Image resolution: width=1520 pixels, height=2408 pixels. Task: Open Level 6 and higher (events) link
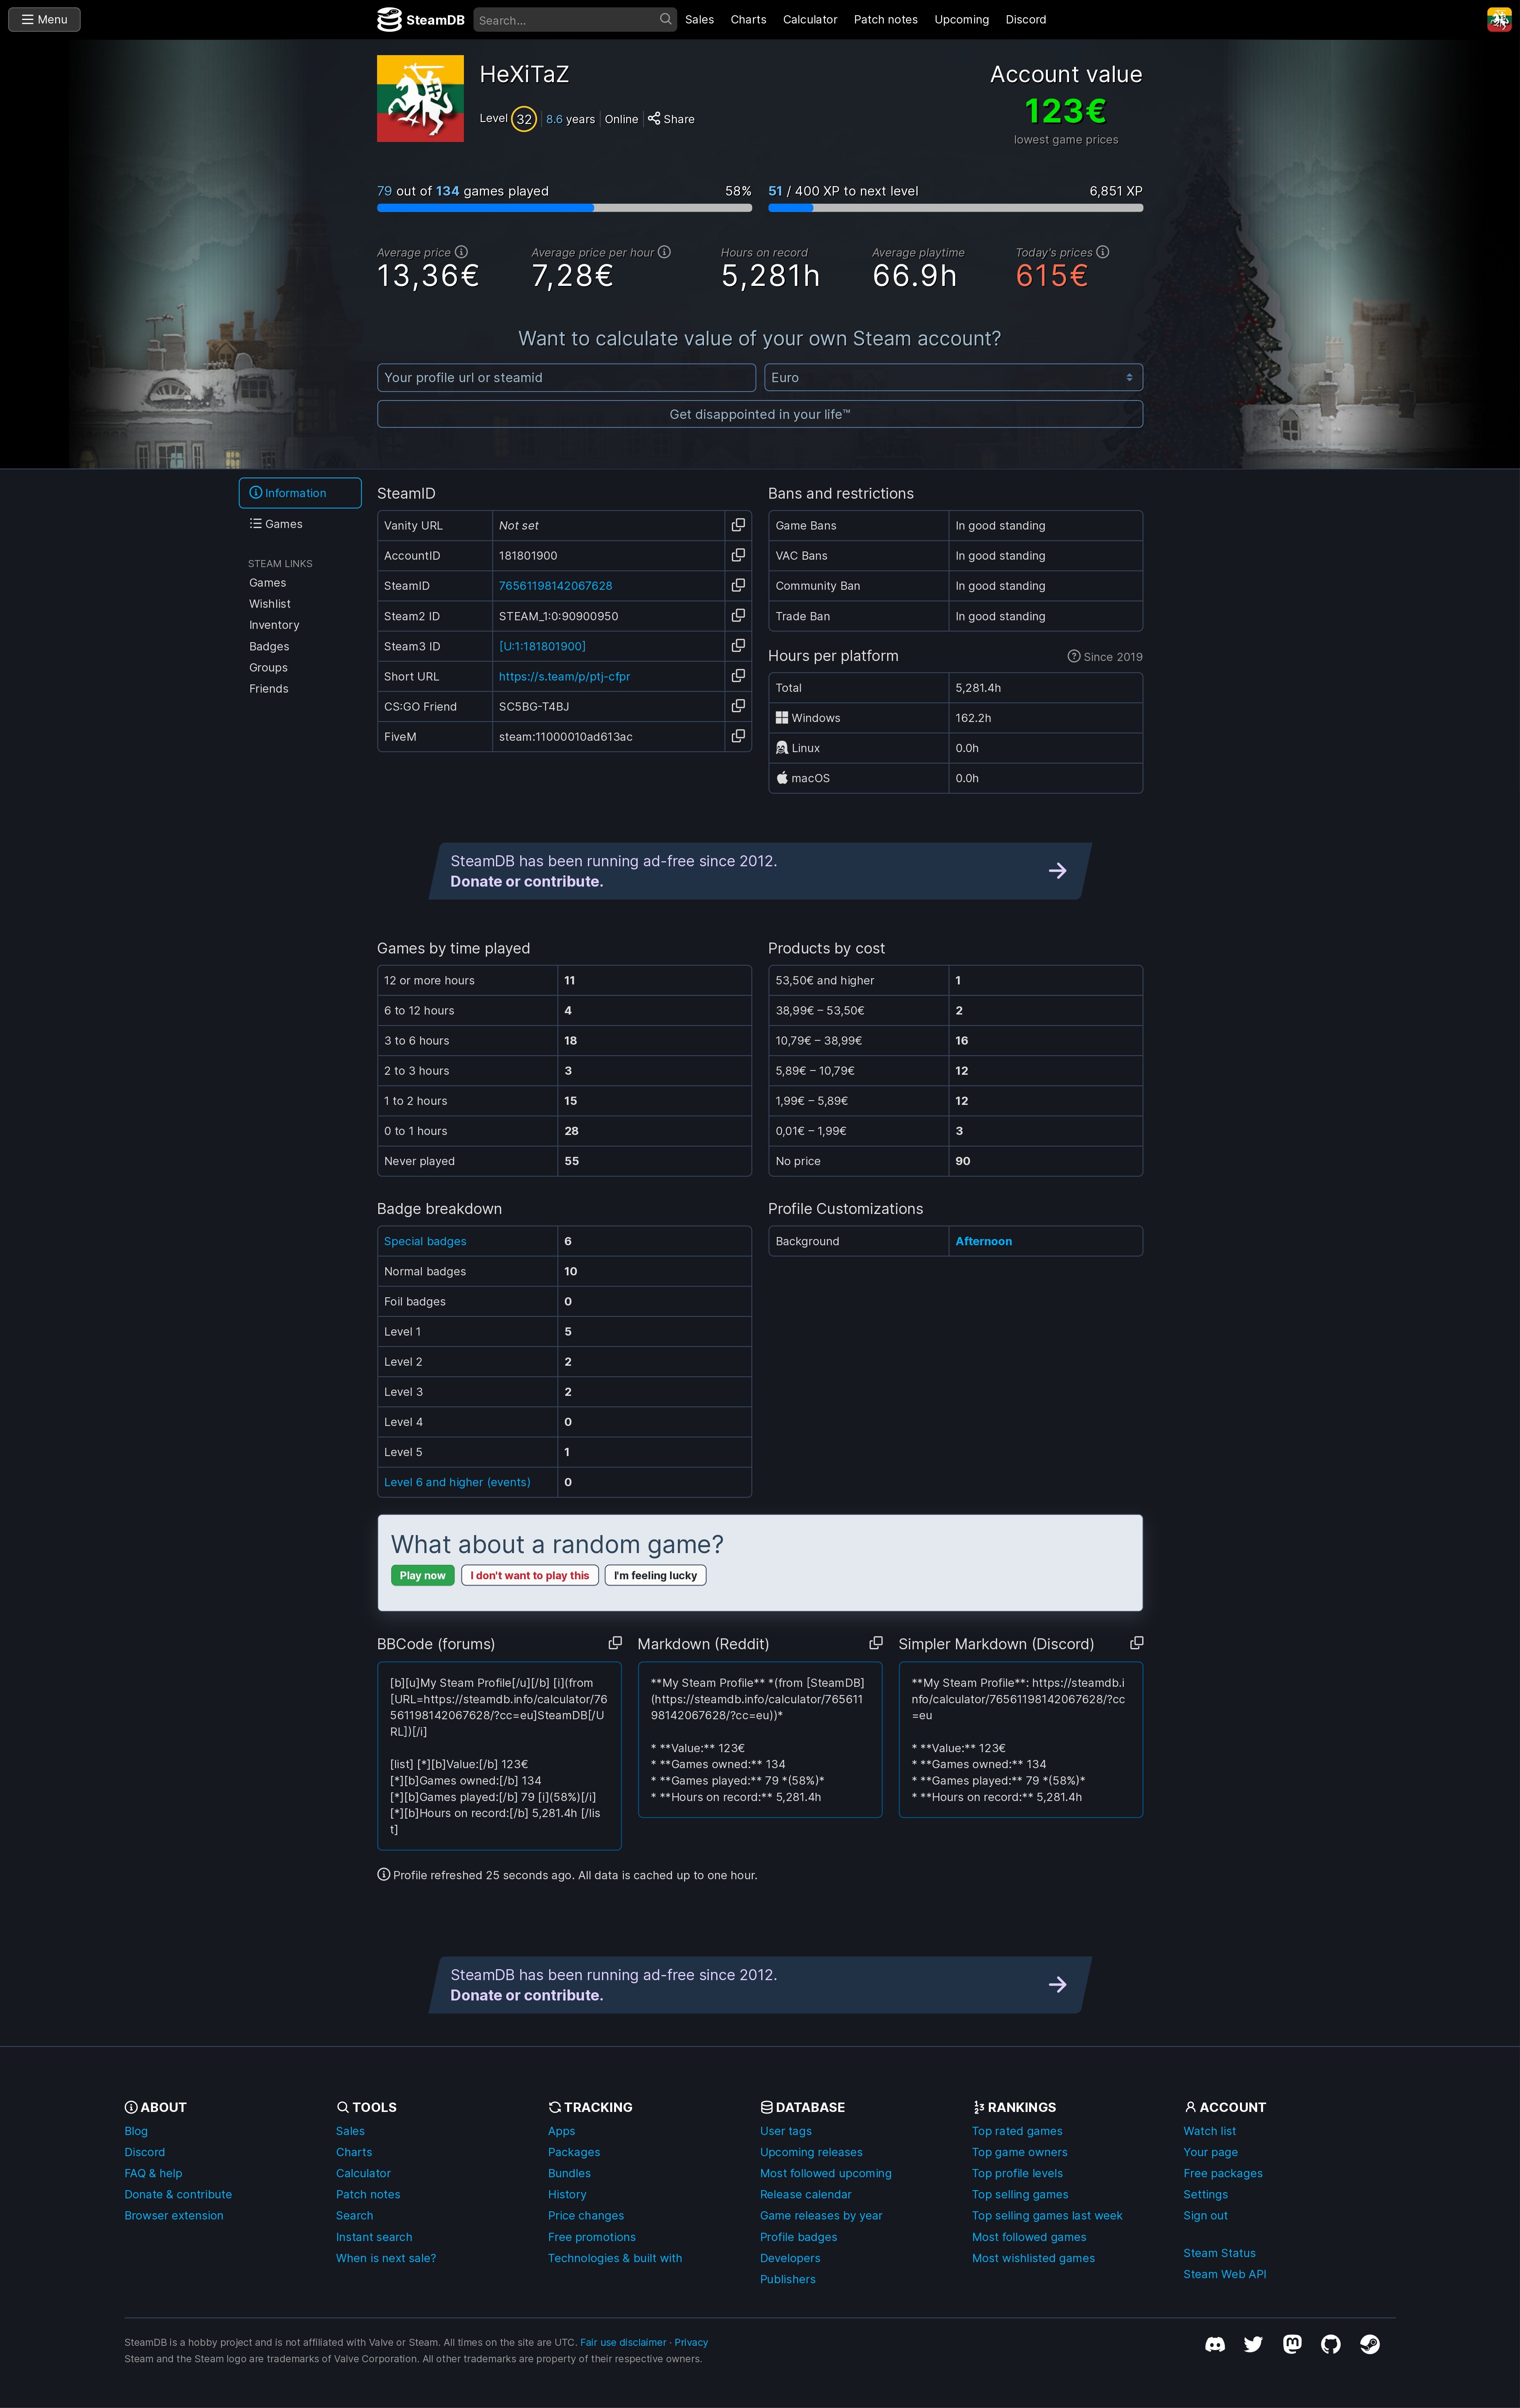457,1482
